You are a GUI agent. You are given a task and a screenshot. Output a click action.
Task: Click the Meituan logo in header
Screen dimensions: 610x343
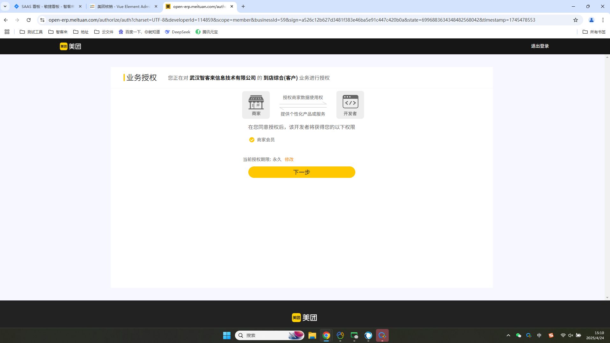(70, 46)
